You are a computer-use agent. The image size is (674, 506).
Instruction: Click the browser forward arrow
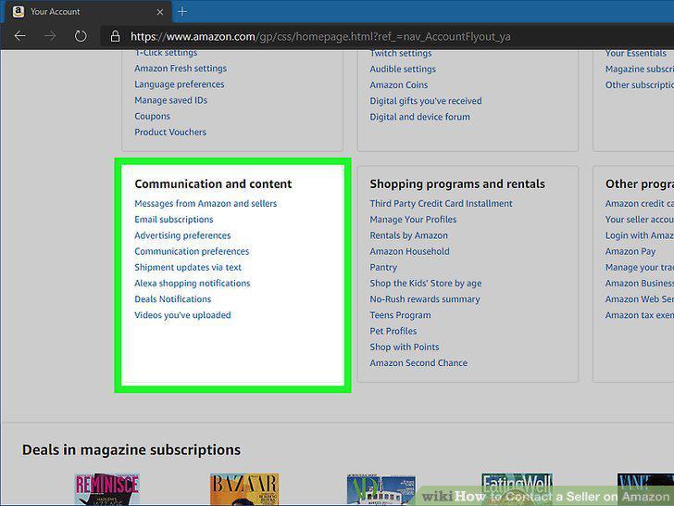[x=50, y=36]
